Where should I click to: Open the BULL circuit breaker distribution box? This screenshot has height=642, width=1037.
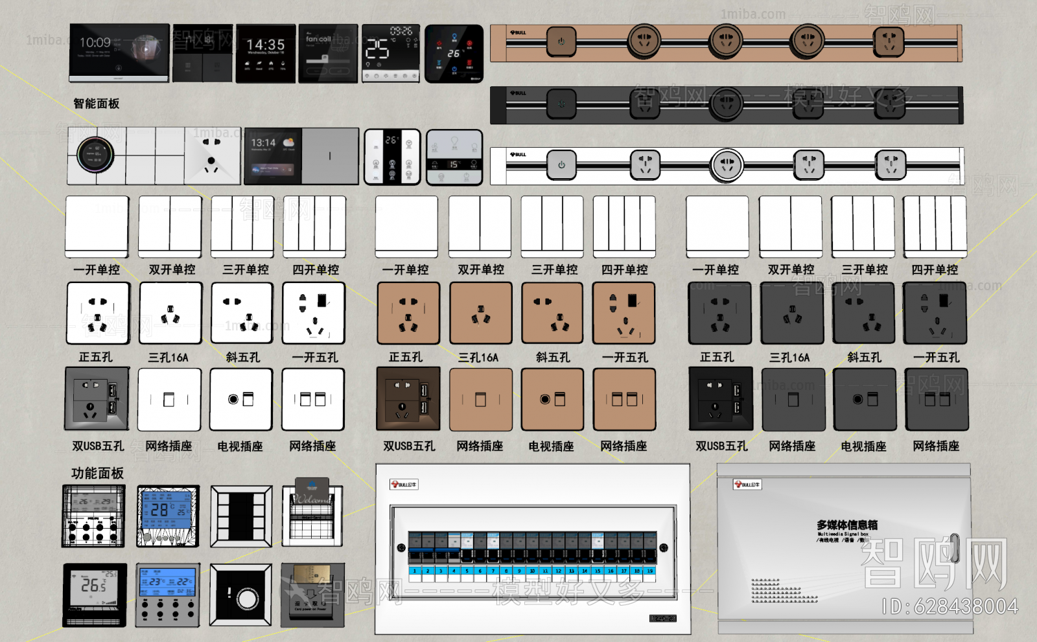click(533, 549)
